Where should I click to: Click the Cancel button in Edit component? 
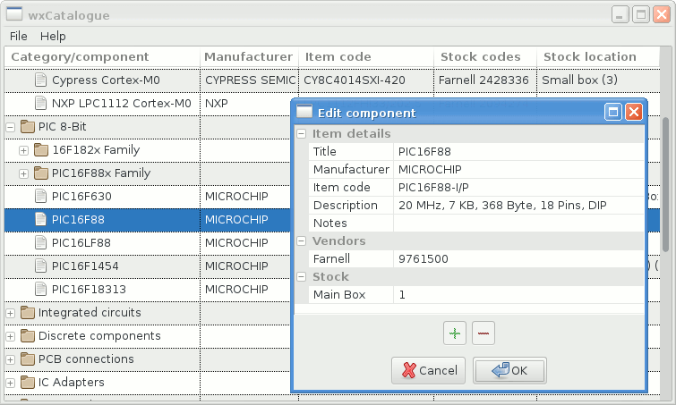(x=429, y=370)
